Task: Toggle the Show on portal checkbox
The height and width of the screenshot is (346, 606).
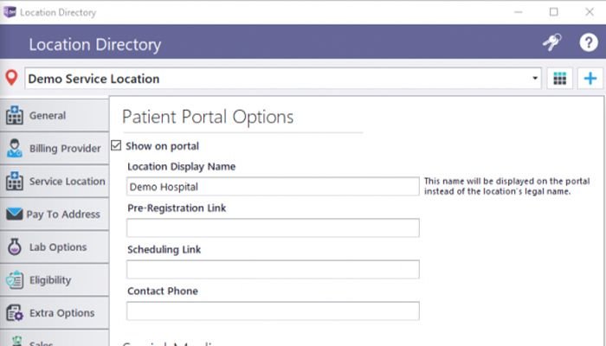Action: tap(117, 145)
